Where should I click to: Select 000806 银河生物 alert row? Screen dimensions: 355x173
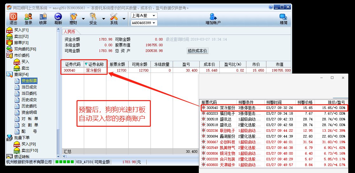274,153
